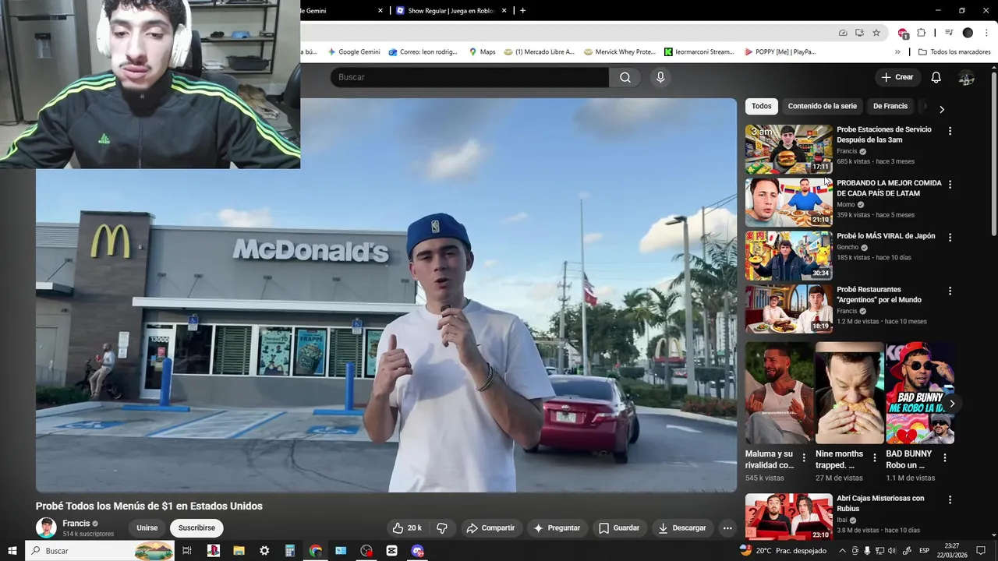Open Probe Estaciones de Servicio thumbnail
Screen dimensions: 998x561
[789, 149]
